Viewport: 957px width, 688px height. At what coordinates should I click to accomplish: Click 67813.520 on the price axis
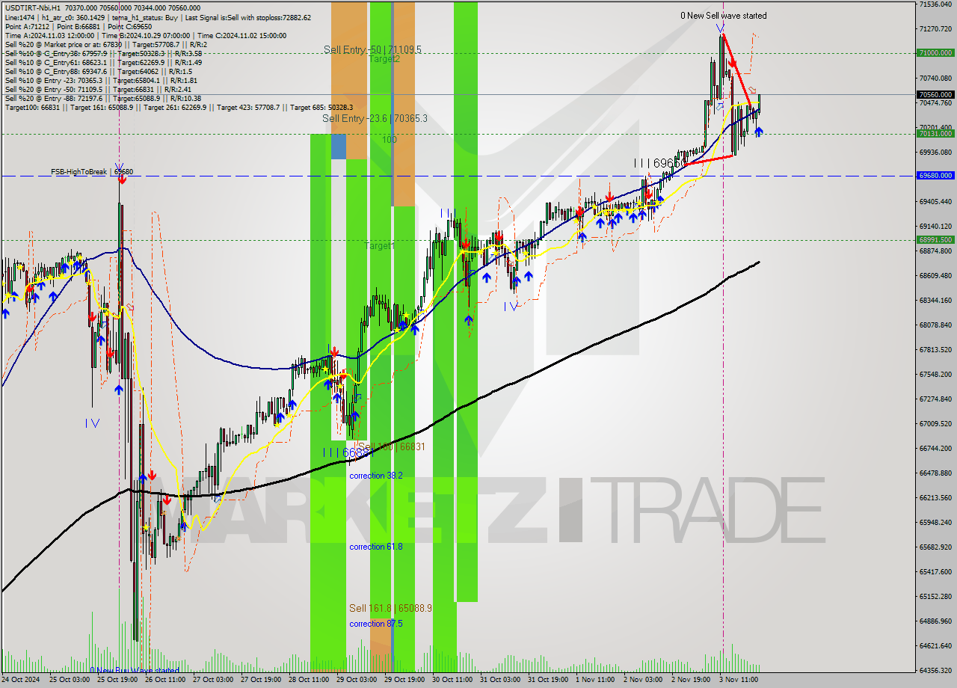point(935,350)
